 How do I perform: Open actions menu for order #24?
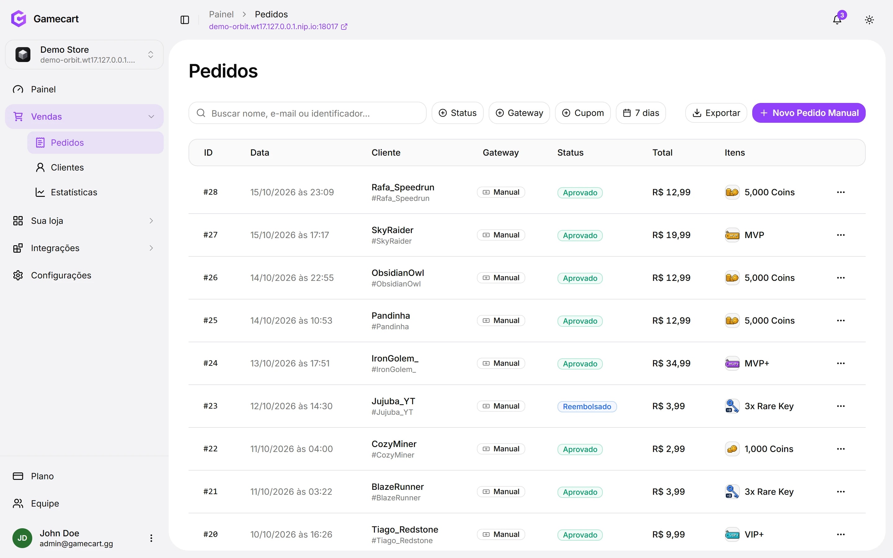(x=841, y=364)
